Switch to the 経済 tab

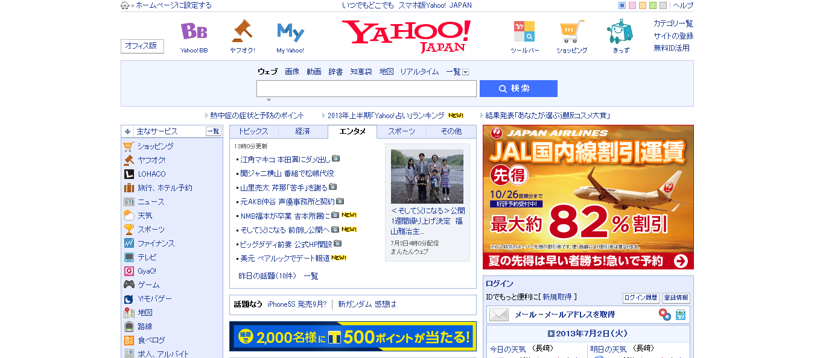[x=303, y=131]
